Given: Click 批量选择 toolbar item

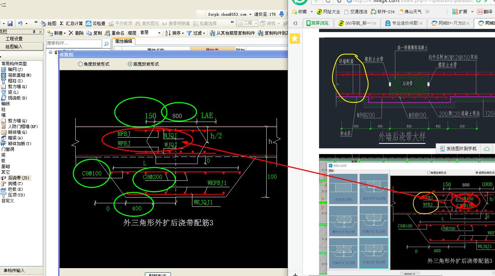Looking at the screenshot, I should 205,24.
